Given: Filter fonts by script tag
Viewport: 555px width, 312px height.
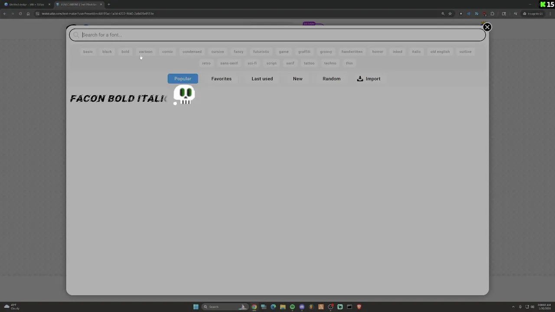Looking at the screenshot, I should pos(271,63).
